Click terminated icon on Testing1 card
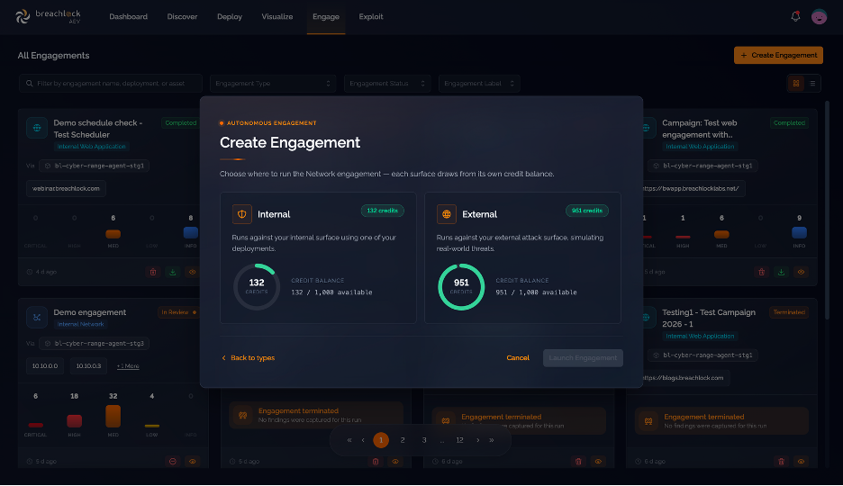Screen dimensions: 843x486 [648, 421]
